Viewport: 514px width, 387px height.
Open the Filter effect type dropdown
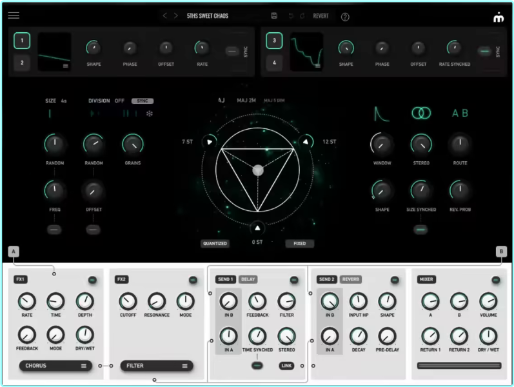[157, 366]
